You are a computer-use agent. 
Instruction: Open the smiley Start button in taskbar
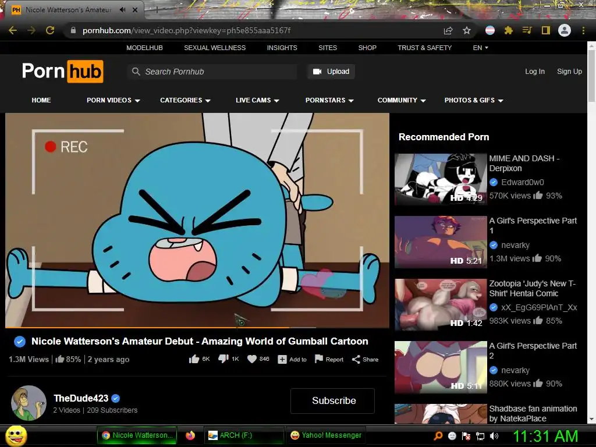coord(16,435)
